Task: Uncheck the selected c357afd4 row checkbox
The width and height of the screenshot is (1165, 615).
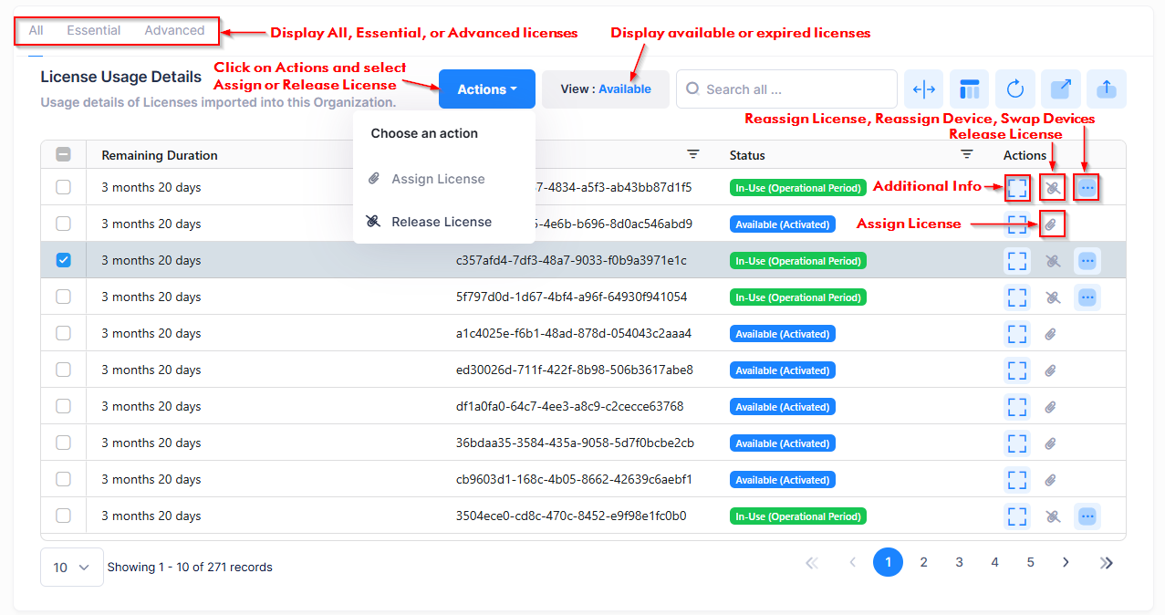Action: 63,260
